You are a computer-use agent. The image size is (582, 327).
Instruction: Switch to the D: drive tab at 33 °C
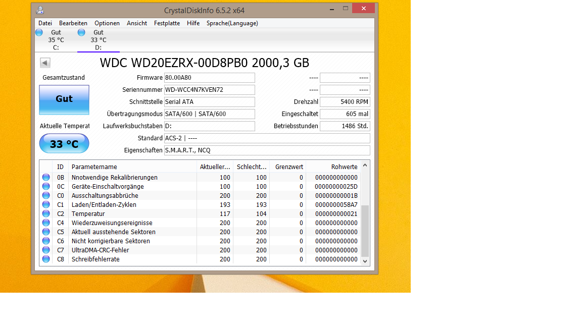tap(99, 40)
